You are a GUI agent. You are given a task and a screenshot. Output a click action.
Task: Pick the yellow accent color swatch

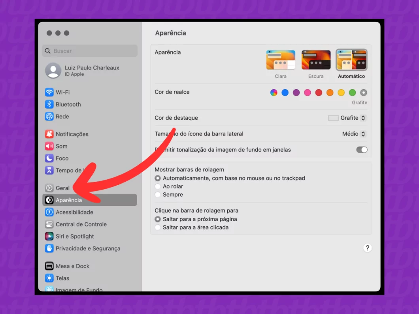click(x=341, y=93)
